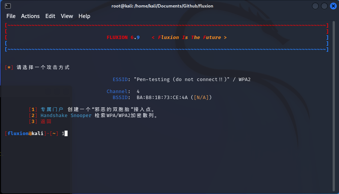Close the terminal window with the blue X
339x194 pixels.
coord(333,6)
